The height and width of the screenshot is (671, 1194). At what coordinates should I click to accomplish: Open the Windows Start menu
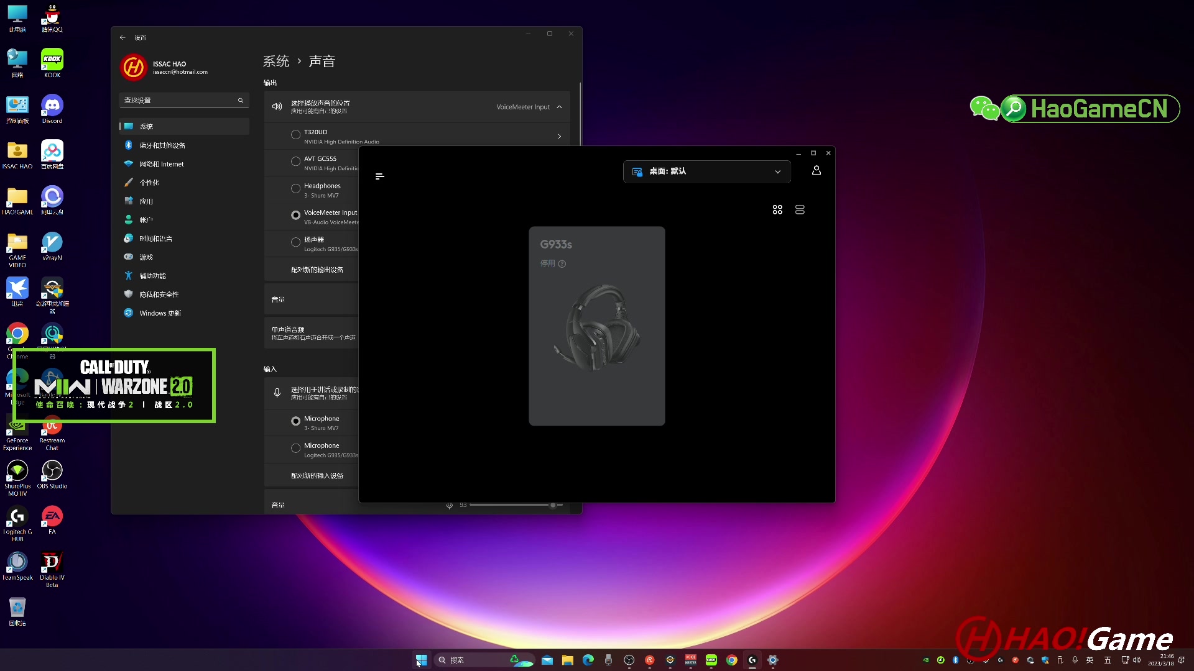(422, 660)
